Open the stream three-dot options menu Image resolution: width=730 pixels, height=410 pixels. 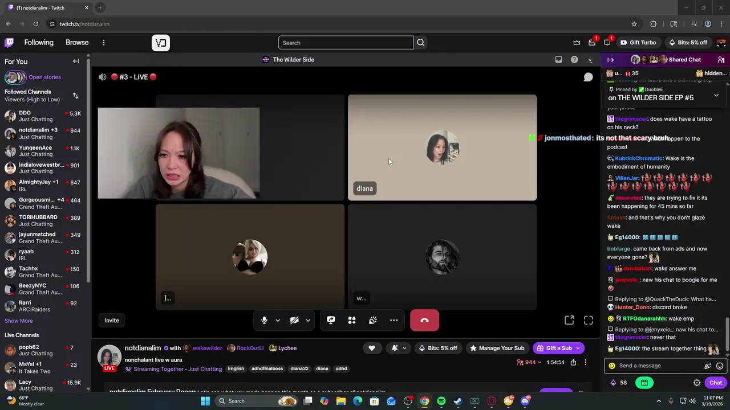coord(585,362)
